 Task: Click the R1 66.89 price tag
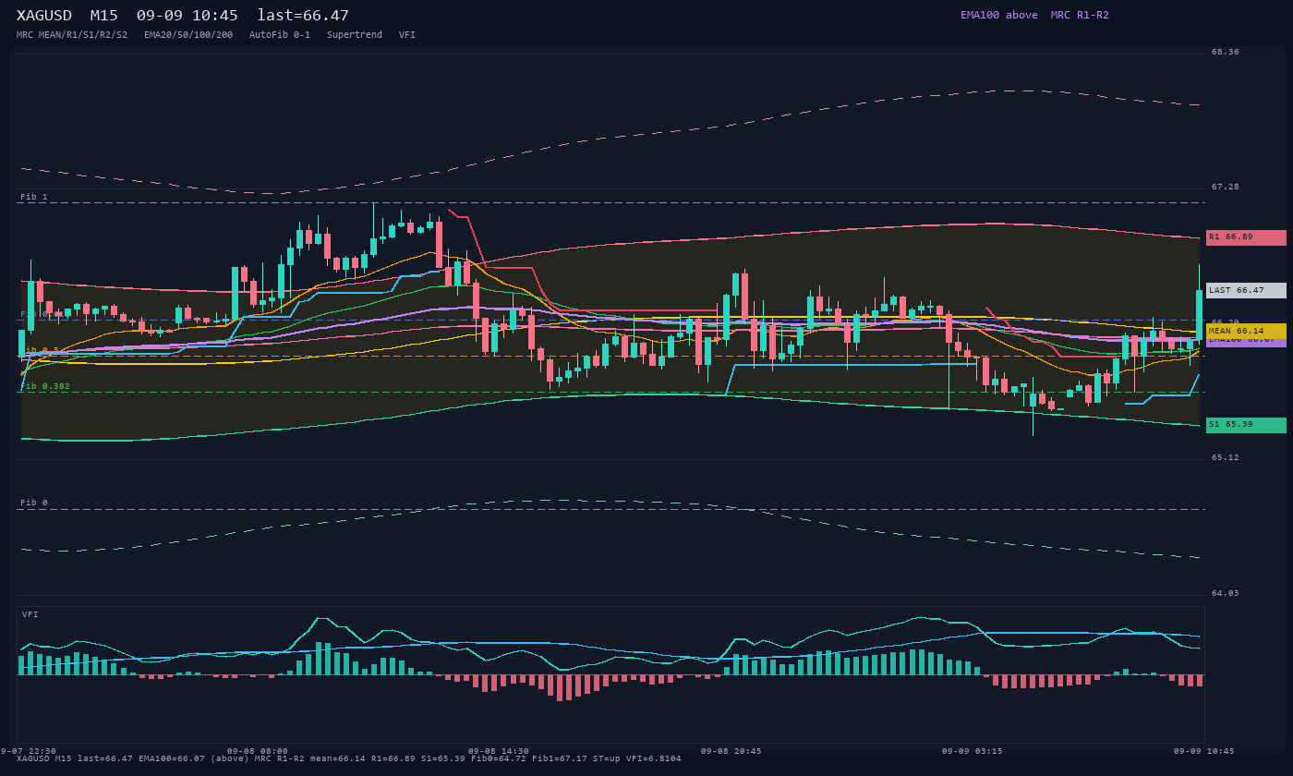click(x=1246, y=237)
